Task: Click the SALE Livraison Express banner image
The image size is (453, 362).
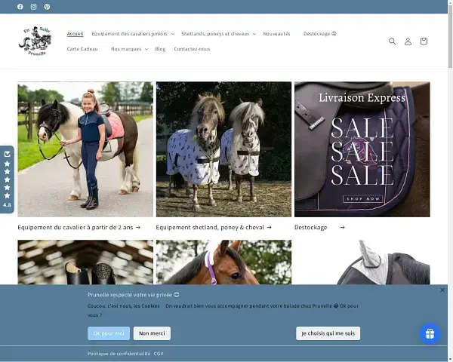Action: tap(362, 149)
